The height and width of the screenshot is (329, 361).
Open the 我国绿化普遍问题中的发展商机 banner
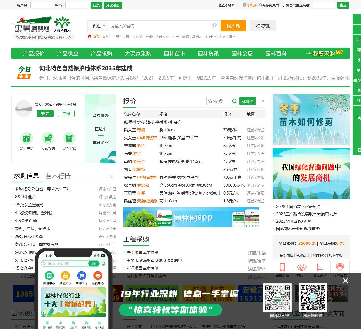tap(311, 174)
